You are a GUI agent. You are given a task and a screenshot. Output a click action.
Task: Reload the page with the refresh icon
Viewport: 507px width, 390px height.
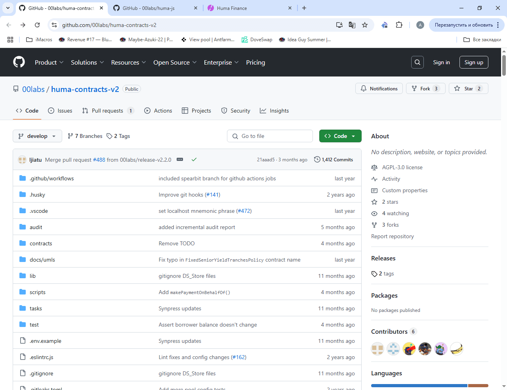coord(37,25)
